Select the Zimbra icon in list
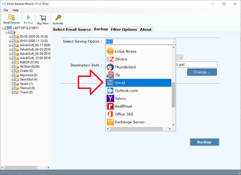The width and height of the screenshot is (241, 175). (x=110, y=59)
